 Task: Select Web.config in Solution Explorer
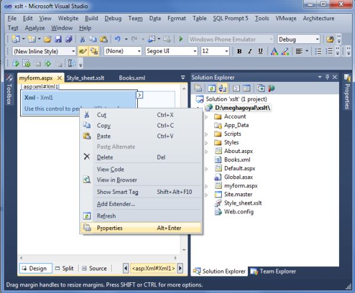pos(238,212)
